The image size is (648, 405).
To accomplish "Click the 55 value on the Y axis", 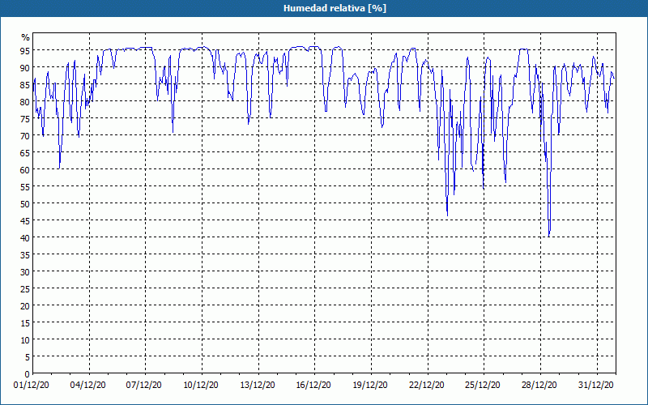I will coord(26,187).
